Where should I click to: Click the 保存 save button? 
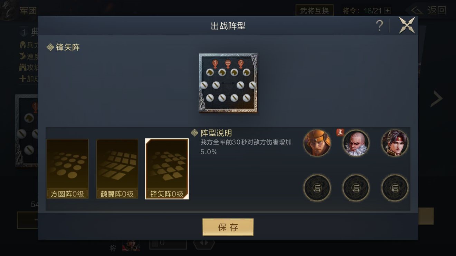[x=228, y=227]
